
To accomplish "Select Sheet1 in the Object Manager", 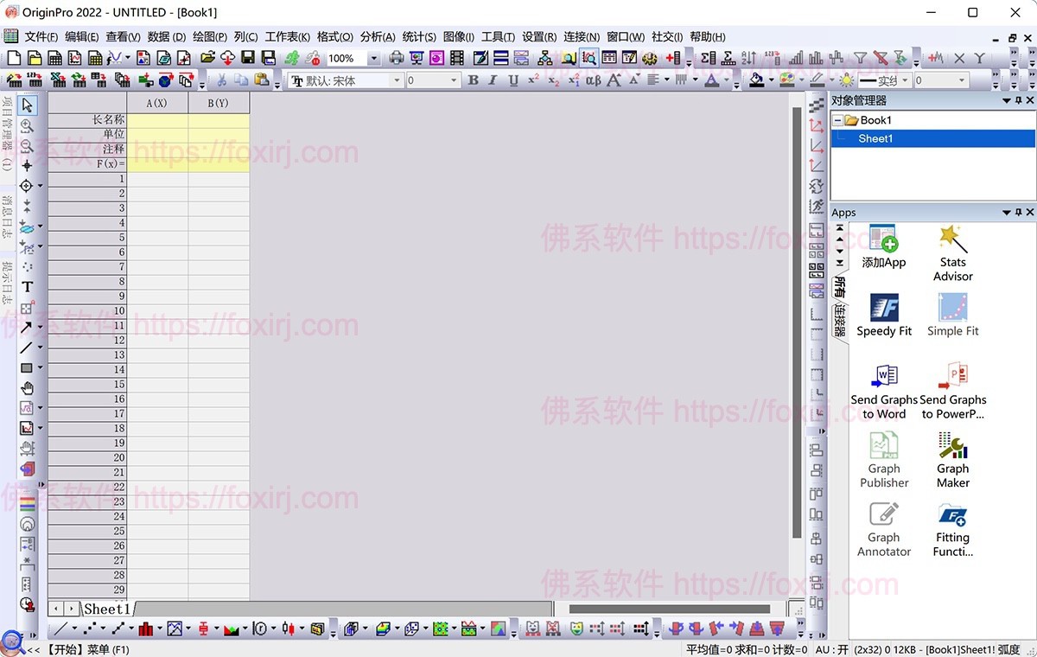I will pos(875,138).
